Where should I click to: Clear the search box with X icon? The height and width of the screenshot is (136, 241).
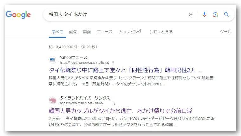[191, 15]
